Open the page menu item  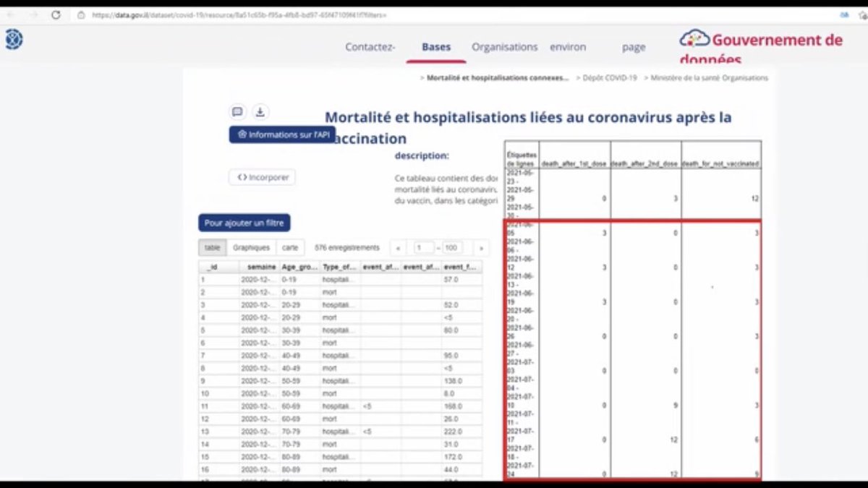[x=634, y=47]
